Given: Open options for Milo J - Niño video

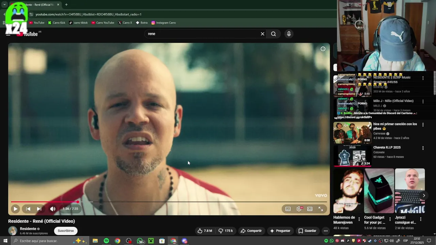Looking at the screenshot, I should click(423, 101).
